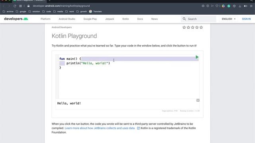Open the News menu
This screenshot has width=255, height=143.
click(155, 19)
